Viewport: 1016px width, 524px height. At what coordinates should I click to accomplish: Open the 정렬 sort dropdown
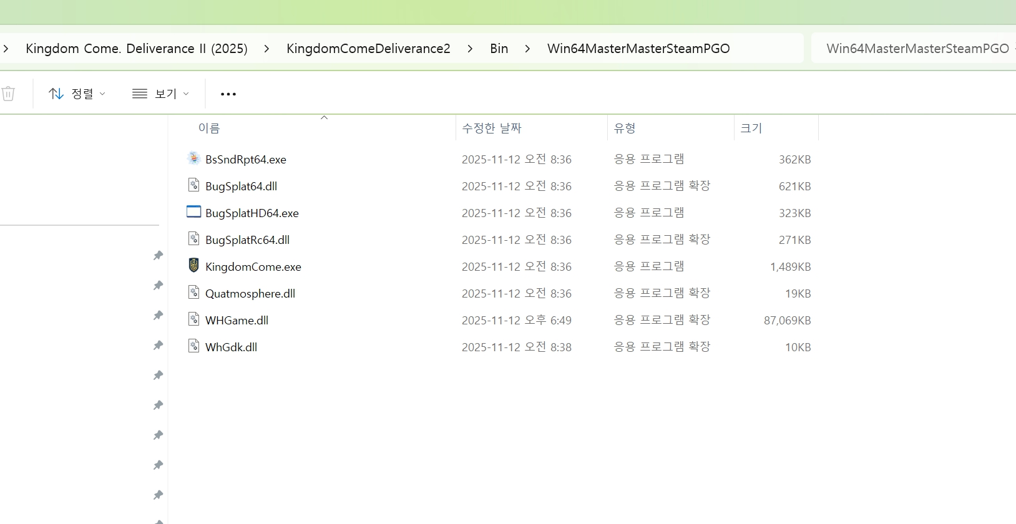click(77, 94)
